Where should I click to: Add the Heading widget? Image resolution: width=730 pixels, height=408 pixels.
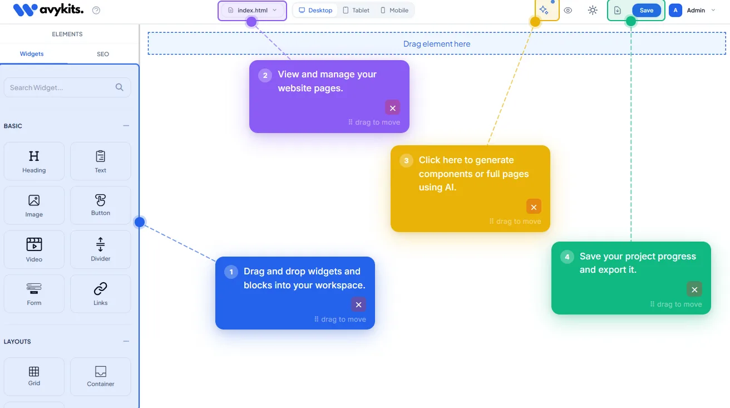(34, 161)
